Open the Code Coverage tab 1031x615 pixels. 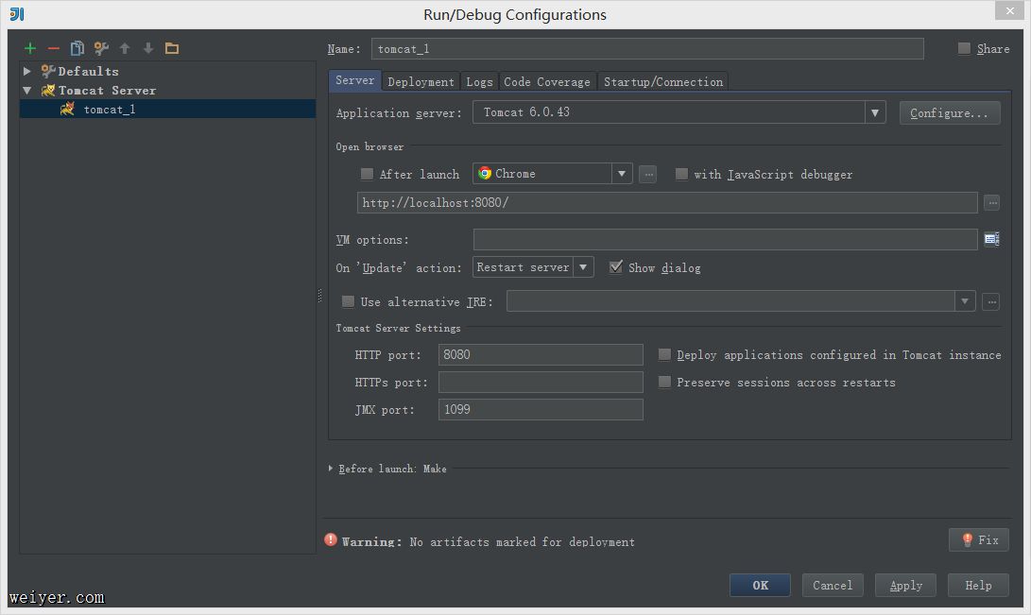coord(547,81)
